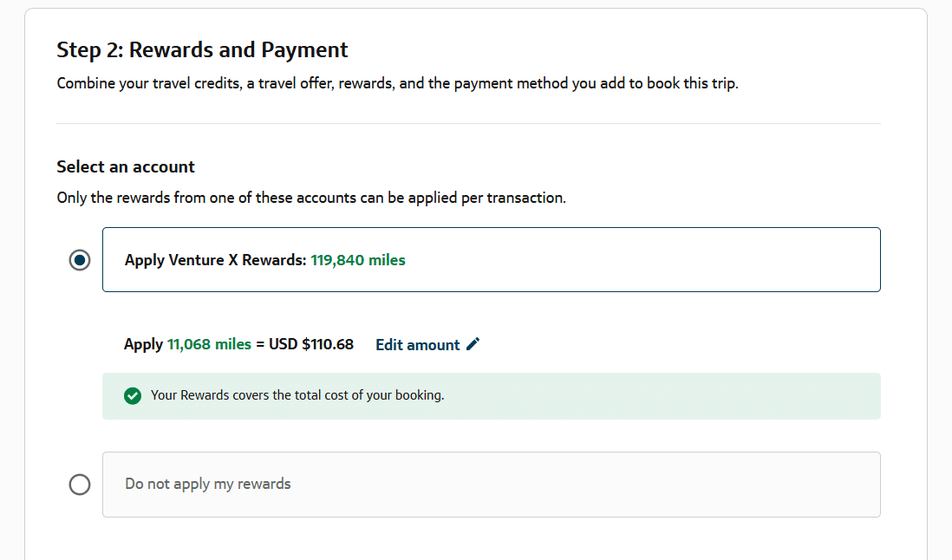
Task: Click the Combine your travel credits description
Action: coord(397,84)
